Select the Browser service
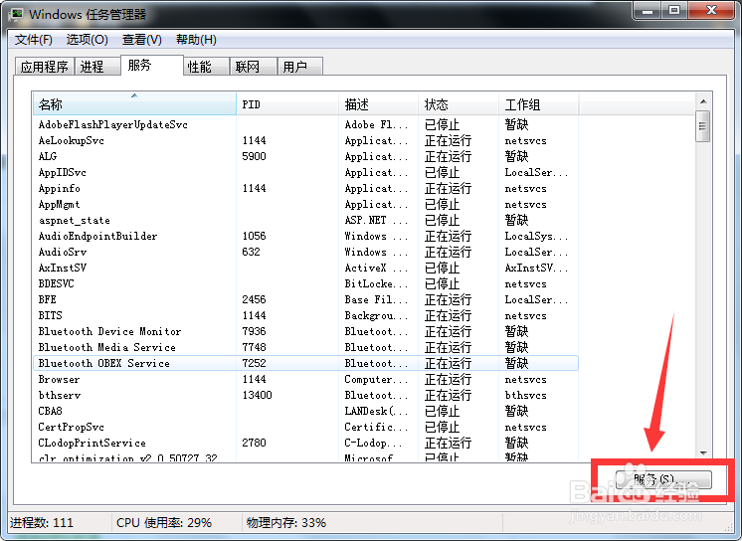The height and width of the screenshot is (541, 742). (305, 379)
